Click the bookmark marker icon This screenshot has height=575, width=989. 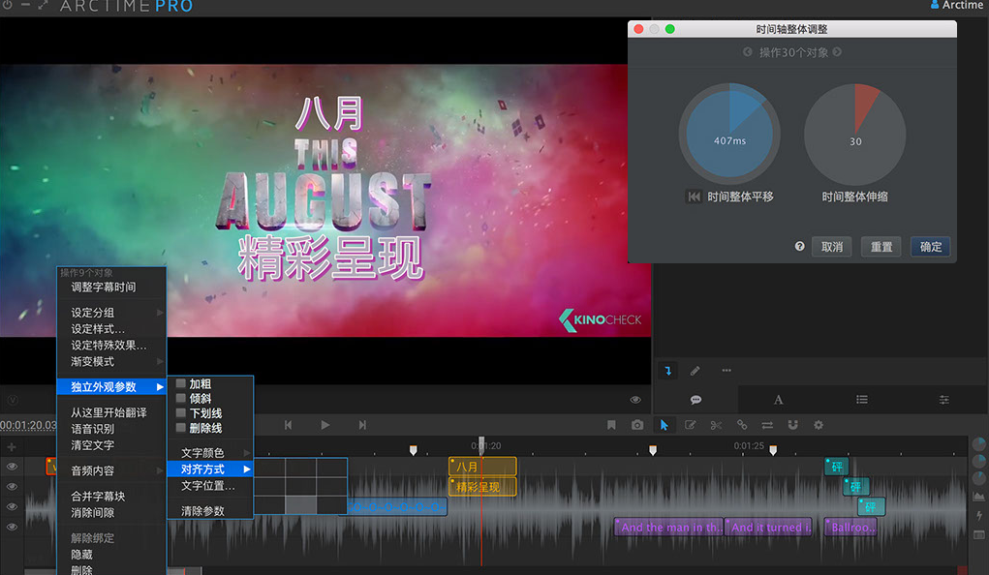coord(611,425)
